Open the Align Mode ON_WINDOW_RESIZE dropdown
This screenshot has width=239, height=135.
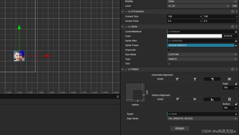(x=202, y=119)
